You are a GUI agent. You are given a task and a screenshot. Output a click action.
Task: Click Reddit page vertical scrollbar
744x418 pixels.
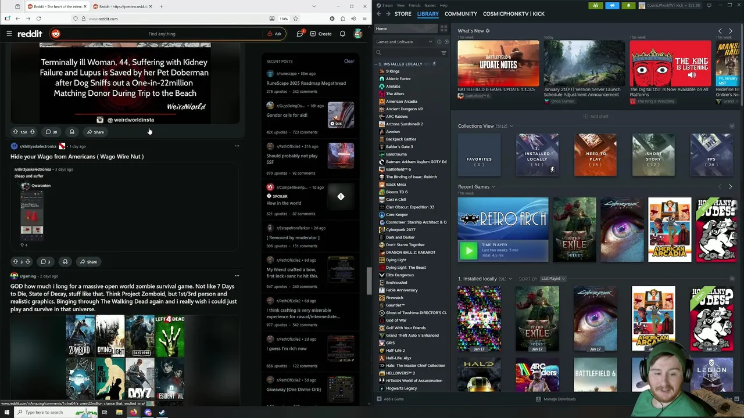[x=369, y=281]
